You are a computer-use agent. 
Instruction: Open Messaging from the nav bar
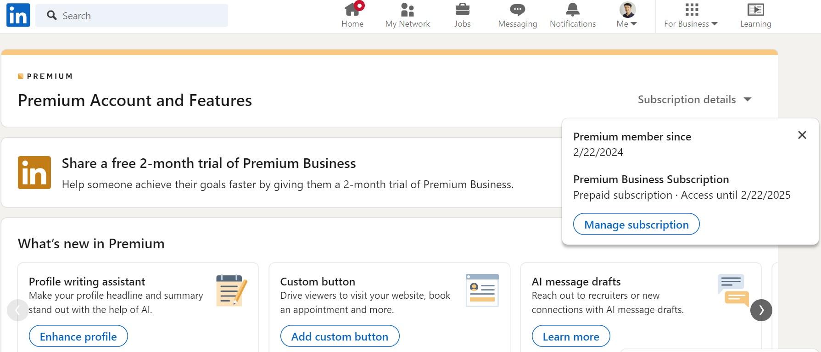pyautogui.click(x=517, y=15)
